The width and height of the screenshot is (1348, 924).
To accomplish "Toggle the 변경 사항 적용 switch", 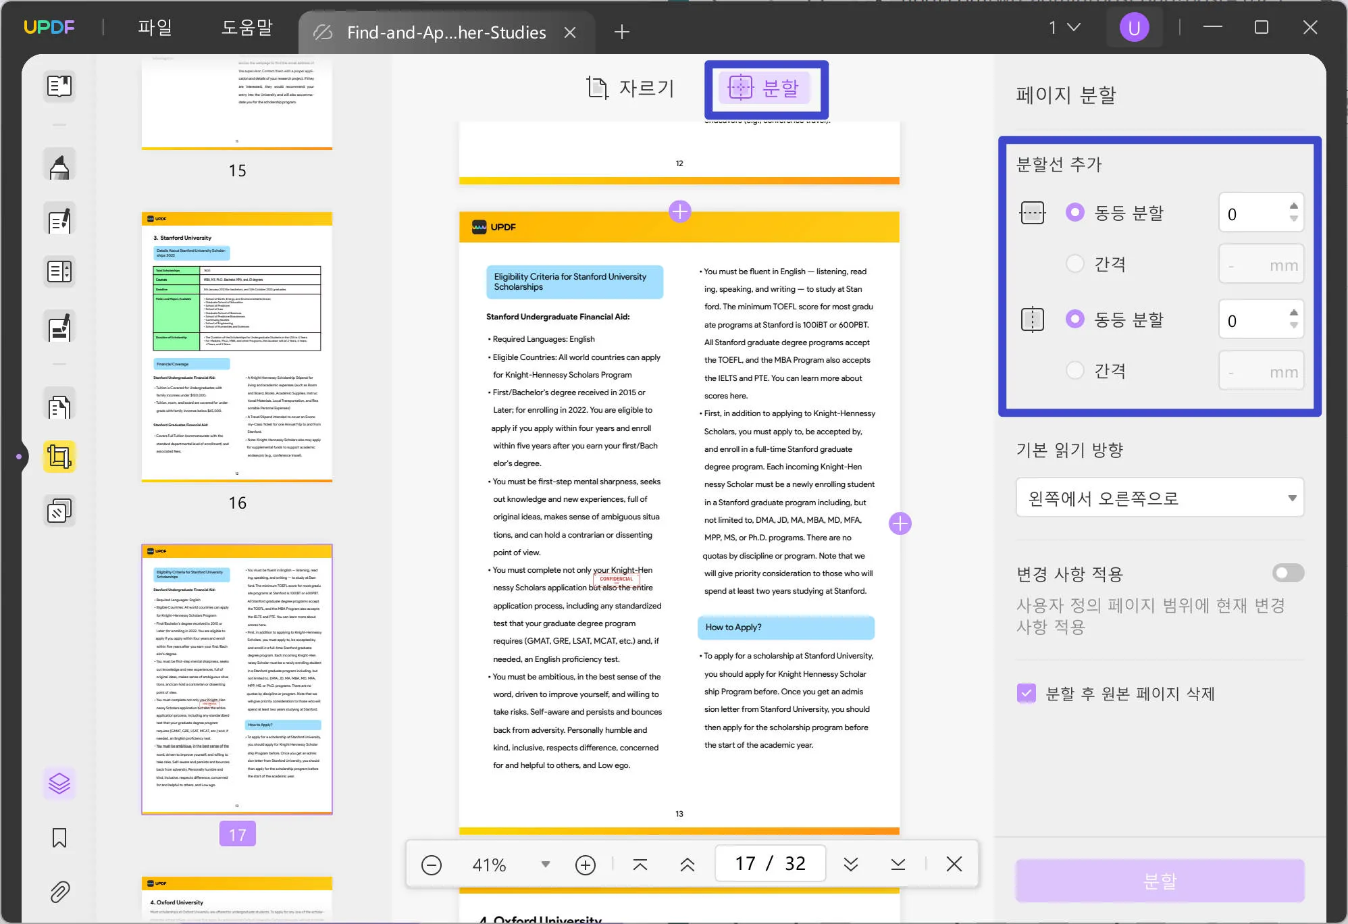I will [1288, 573].
